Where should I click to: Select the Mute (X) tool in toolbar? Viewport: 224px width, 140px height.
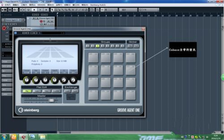(x=73, y=10)
